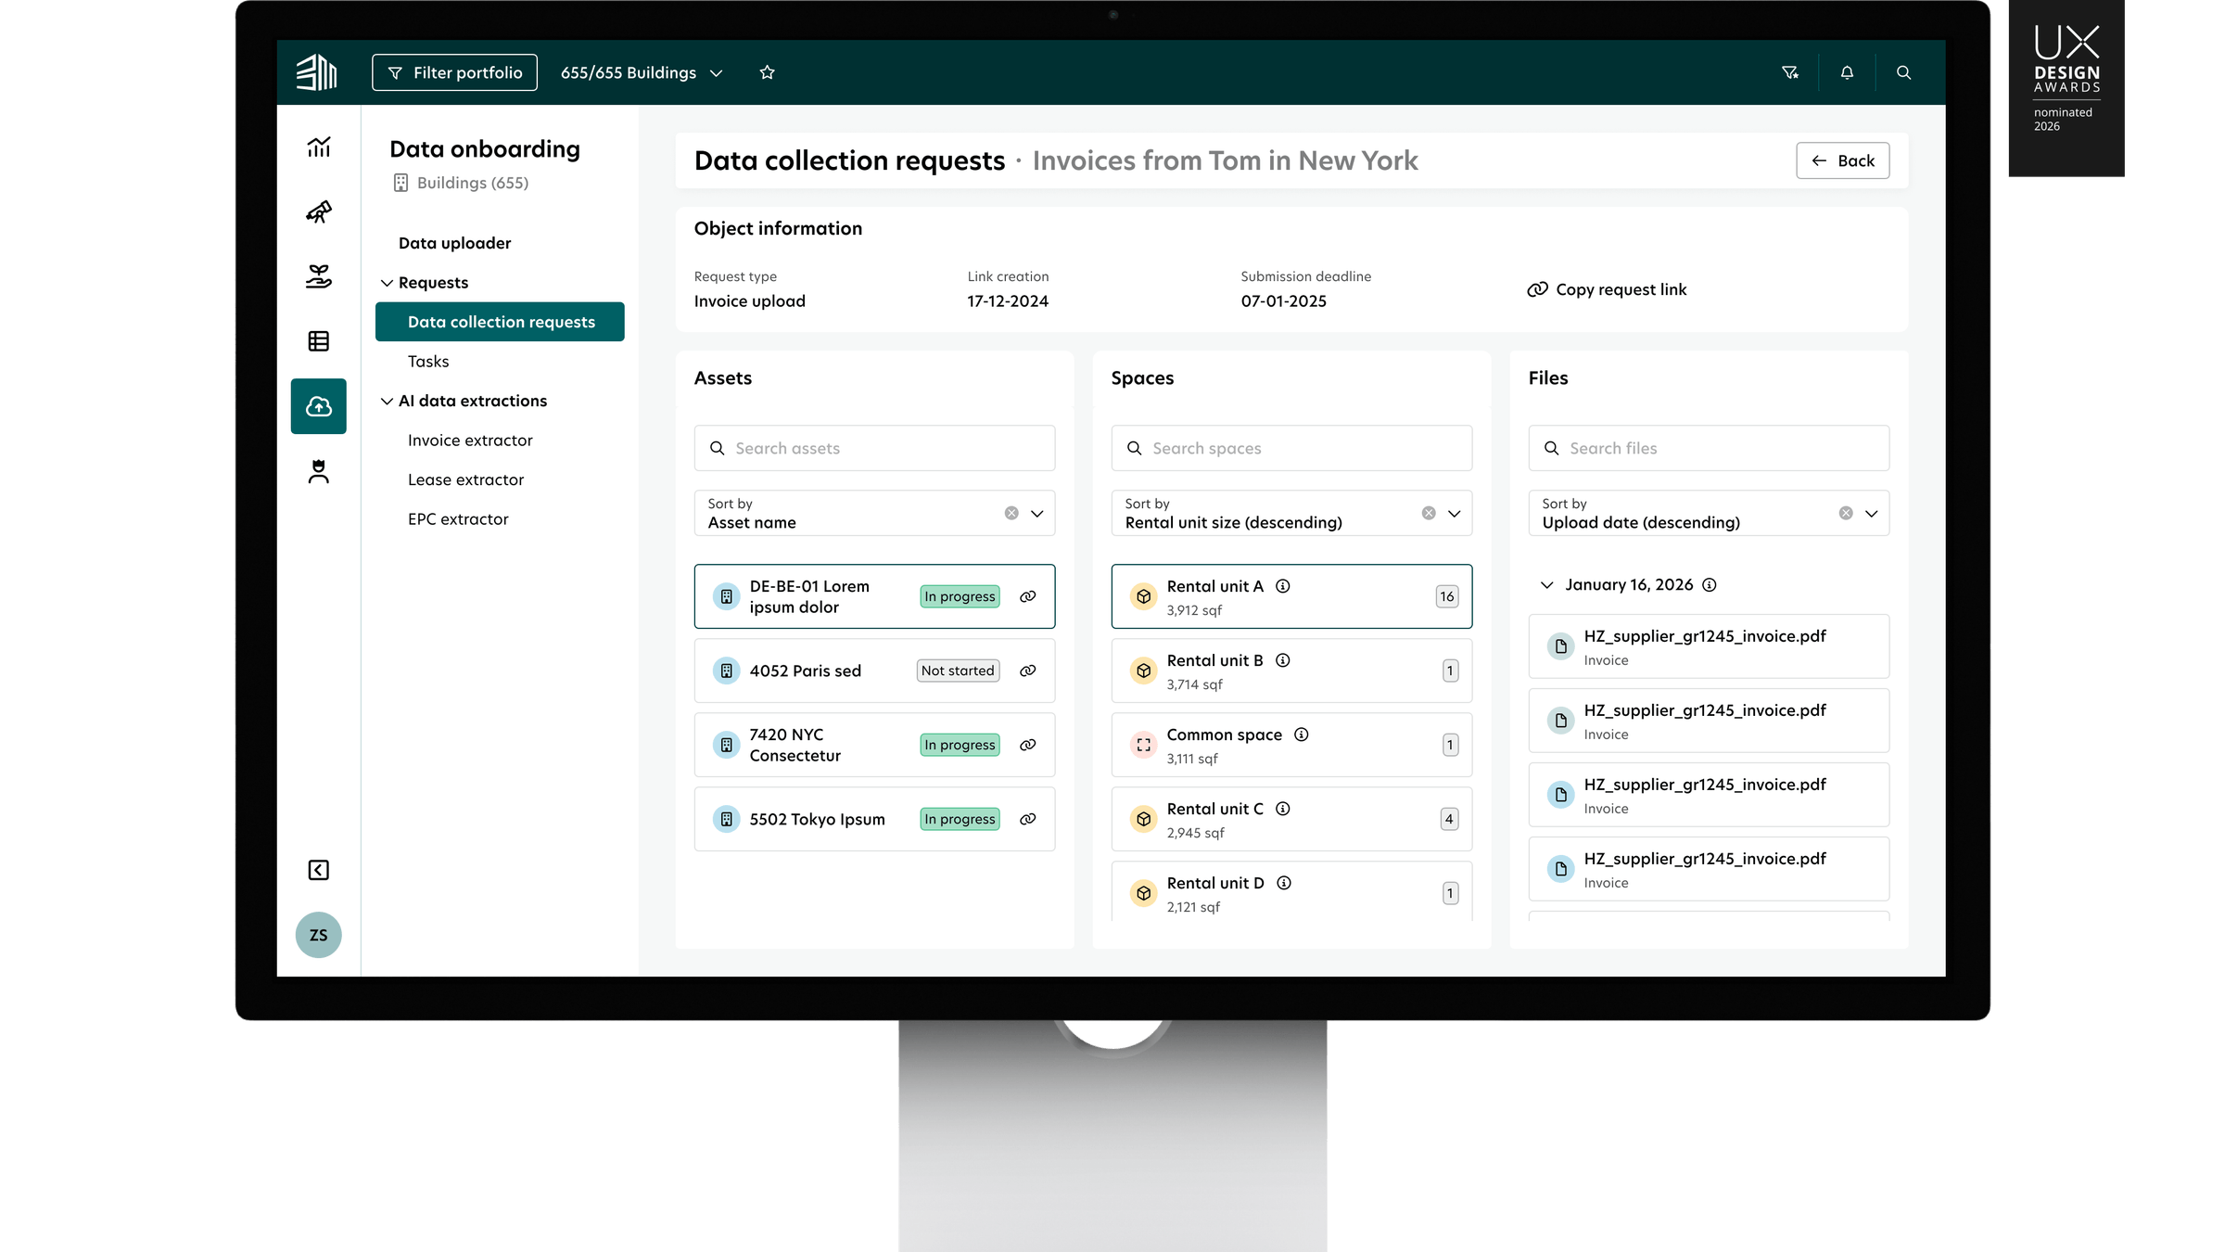2225x1252 pixels.
Task: Open the assets Sort by dropdown arrow
Action: tap(1037, 514)
